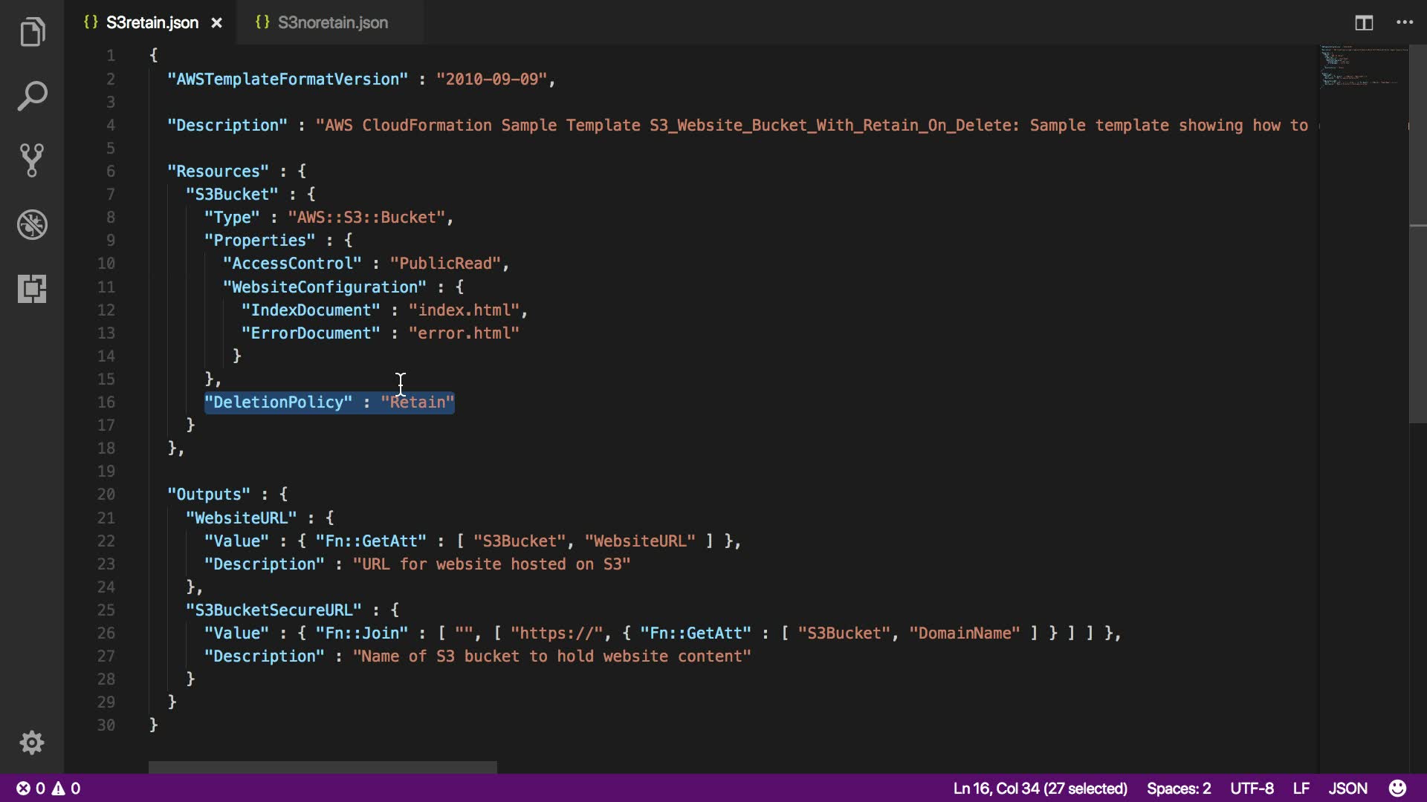The width and height of the screenshot is (1427, 802).
Task: Select encoding via UTF-8 indicator
Action: pos(1252,788)
